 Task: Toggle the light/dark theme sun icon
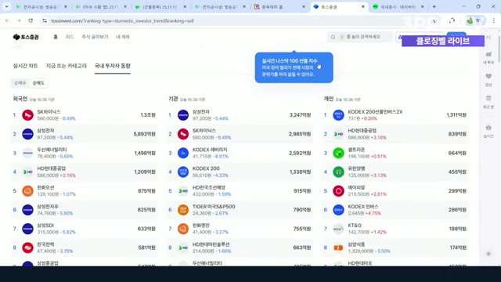(488, 254)
